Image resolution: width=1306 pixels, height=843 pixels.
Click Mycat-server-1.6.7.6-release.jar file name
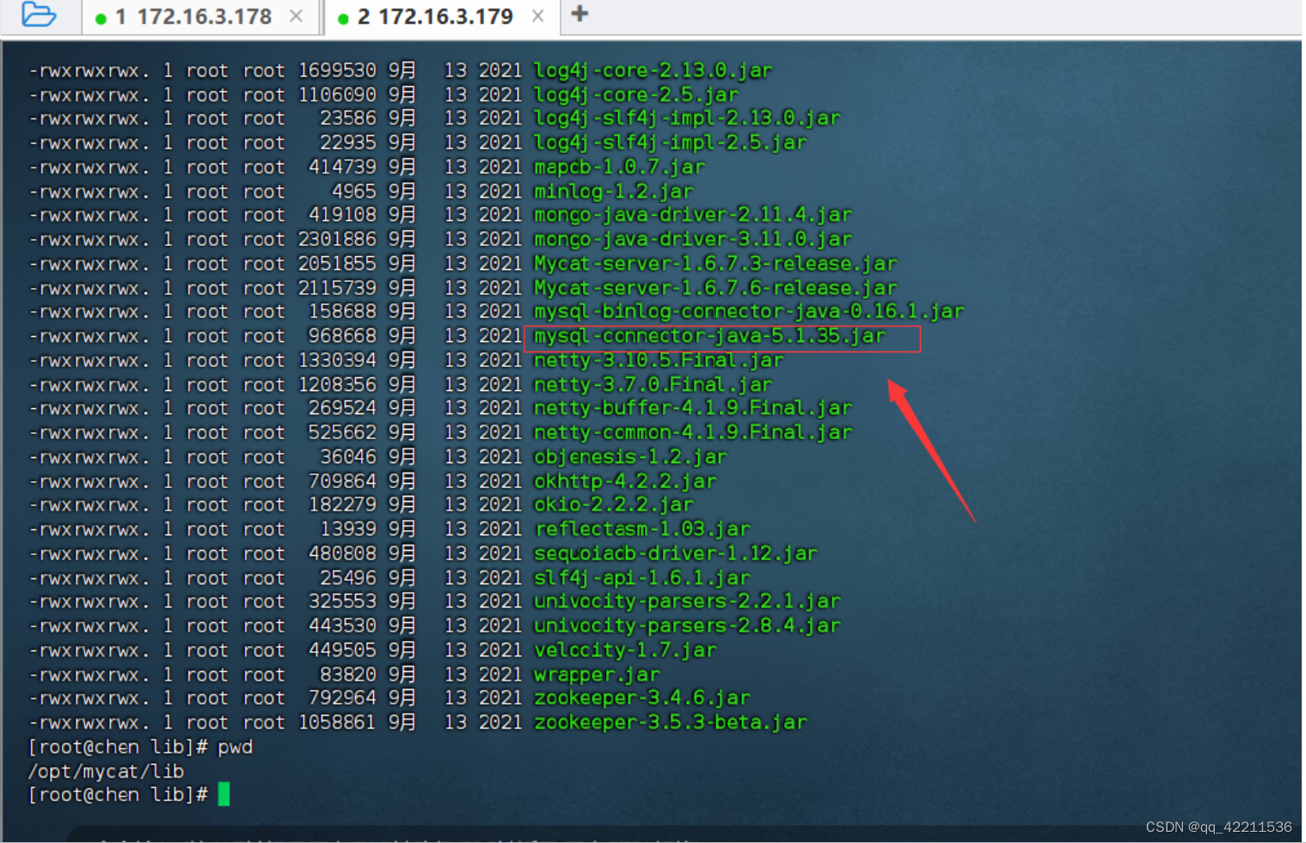pos(715,288)
